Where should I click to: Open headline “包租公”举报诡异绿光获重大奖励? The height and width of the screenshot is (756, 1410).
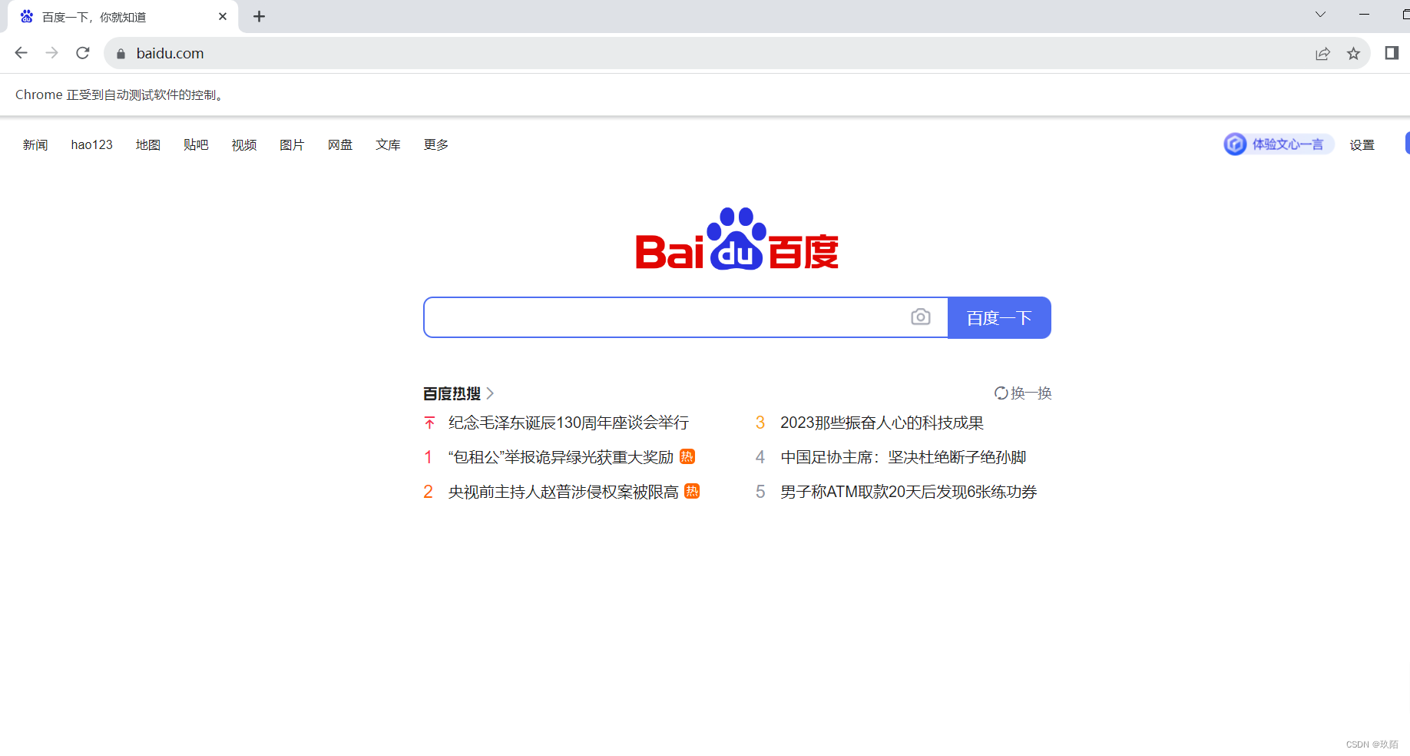pos(561,457)
